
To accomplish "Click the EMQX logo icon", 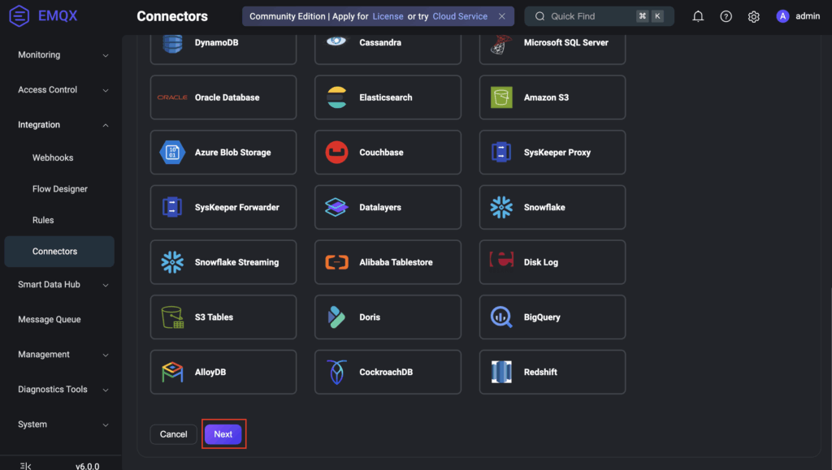I will coord(19,16).
